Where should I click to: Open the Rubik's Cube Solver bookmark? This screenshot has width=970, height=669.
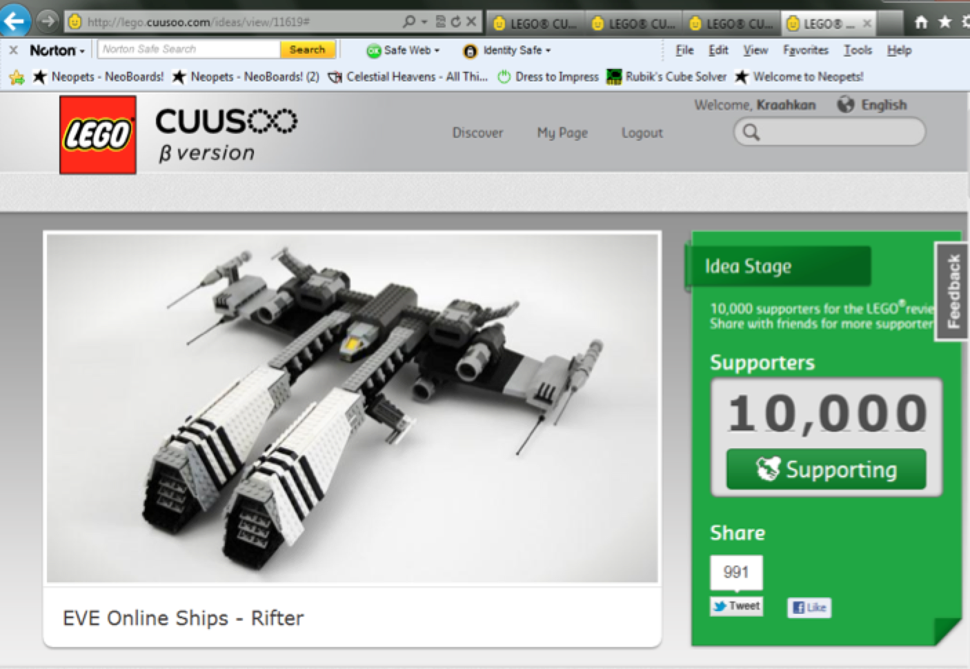coord(666,77)
